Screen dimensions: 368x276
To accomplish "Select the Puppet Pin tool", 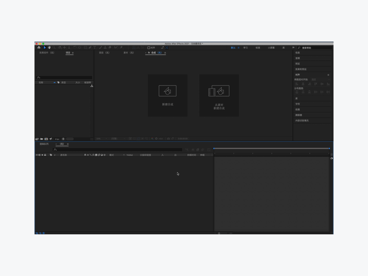I will [x=121, y=48].
